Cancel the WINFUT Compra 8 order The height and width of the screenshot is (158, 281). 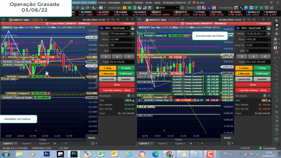49,93
